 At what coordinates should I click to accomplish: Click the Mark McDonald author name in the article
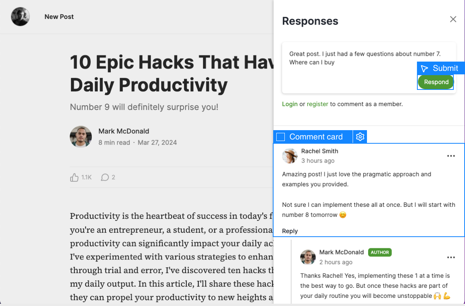(x=124, y=131)
